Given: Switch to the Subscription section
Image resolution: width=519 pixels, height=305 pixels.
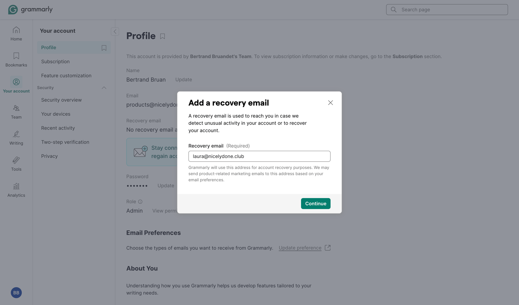Looking at the screenshot, I should (55, 61).
